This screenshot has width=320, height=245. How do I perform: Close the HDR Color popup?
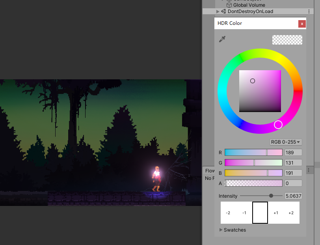(x=302, y=23)
